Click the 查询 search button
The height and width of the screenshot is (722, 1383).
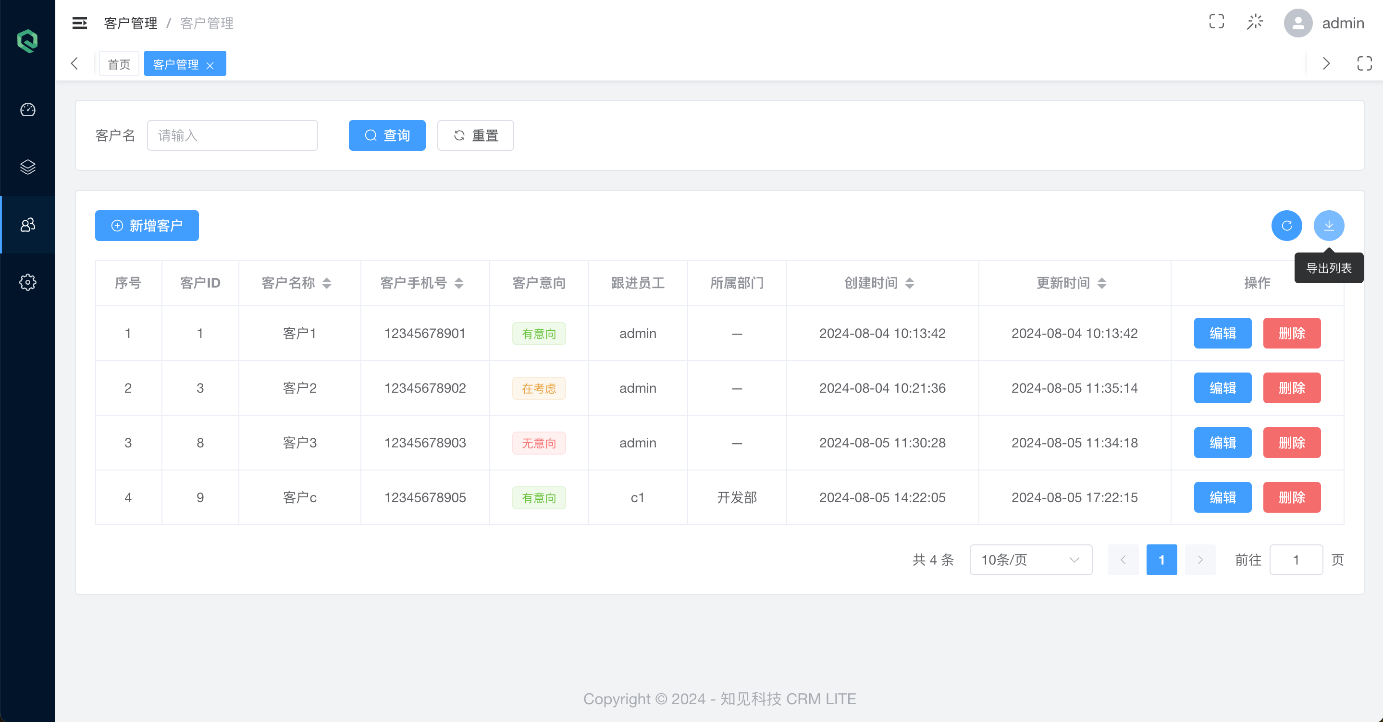click(387, 135)
